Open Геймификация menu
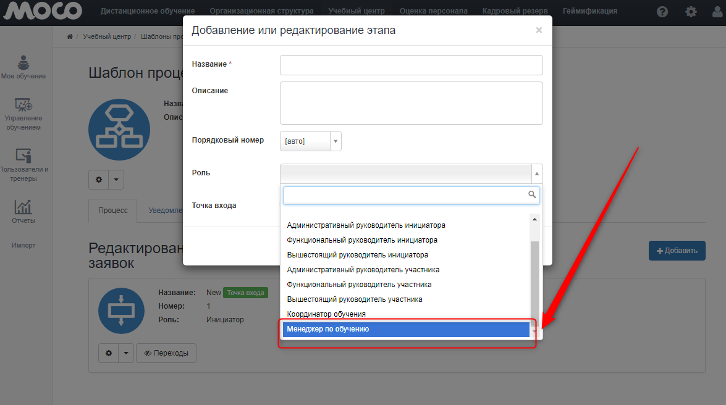 pos(590,11)
